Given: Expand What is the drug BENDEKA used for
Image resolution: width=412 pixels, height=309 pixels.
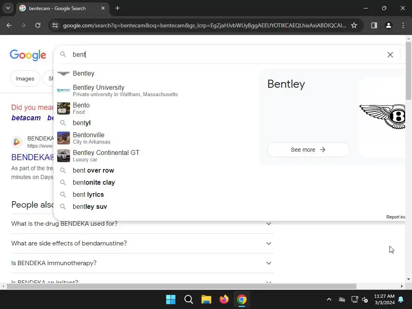Looking at the screenshot, I should click(x=142, y=224).
